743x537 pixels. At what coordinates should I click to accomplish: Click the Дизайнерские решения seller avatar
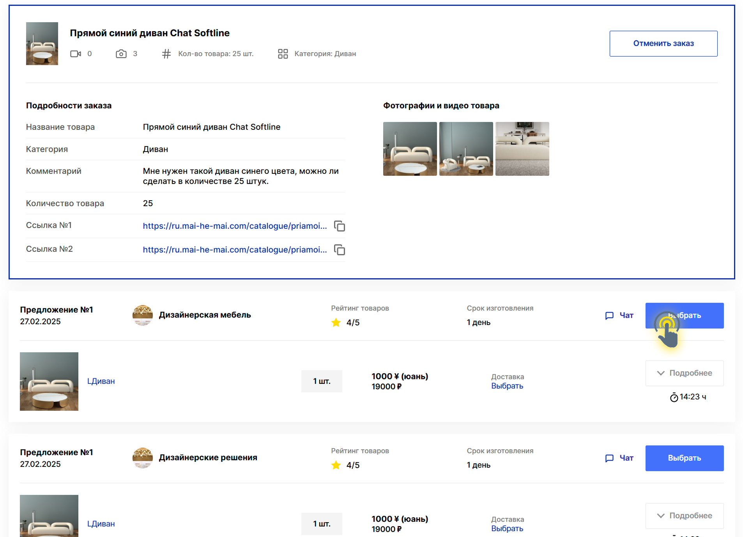coord(143,458)
